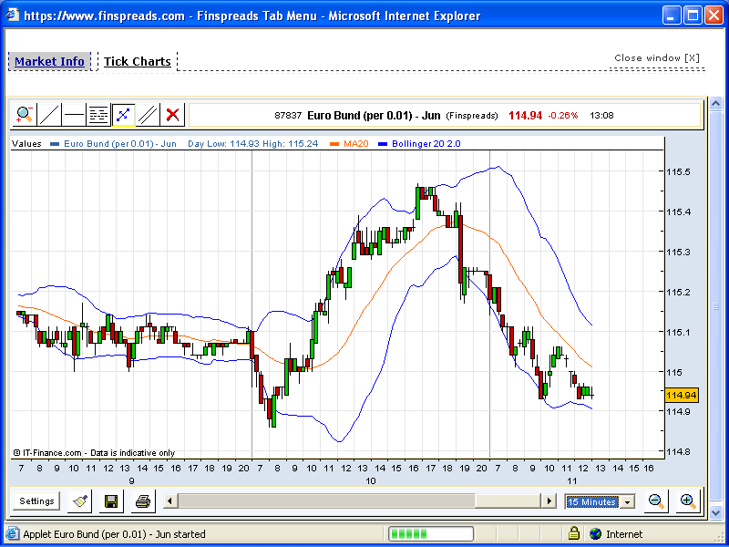The width and height of the screenshot is (729, 547).
Task: Select the horizontal line drawing tool
Action: [x=74, y=115]
